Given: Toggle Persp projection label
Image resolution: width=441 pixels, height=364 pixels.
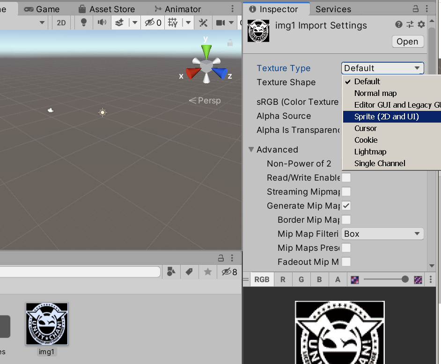Looking at the screenshot, I should (x=205, y=100).
